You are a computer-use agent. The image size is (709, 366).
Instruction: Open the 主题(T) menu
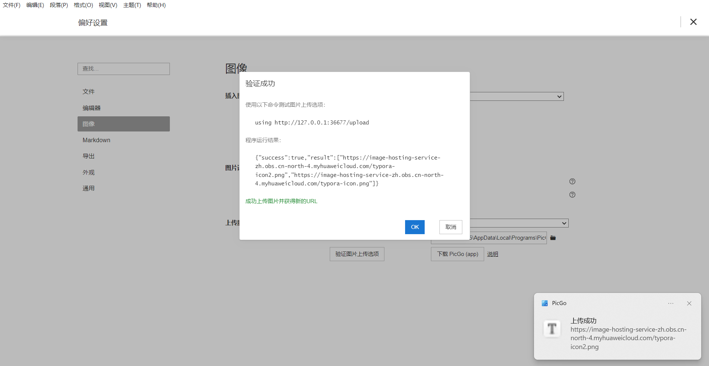coord(132,5)
